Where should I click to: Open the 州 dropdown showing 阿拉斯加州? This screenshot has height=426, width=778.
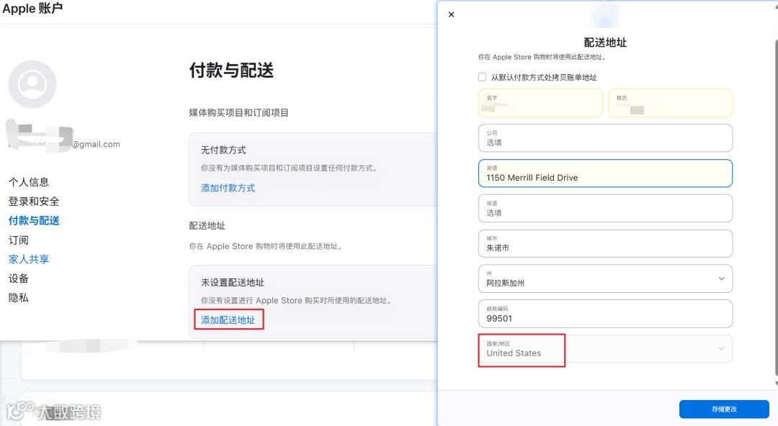(605, 278)
